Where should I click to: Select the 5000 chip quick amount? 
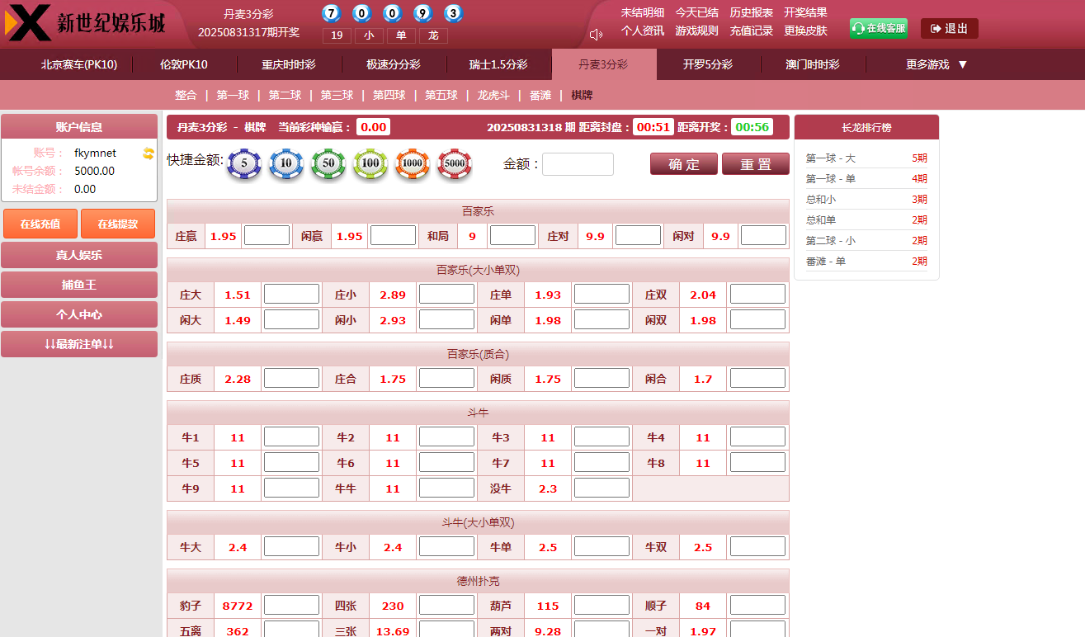tap(455, 163)
